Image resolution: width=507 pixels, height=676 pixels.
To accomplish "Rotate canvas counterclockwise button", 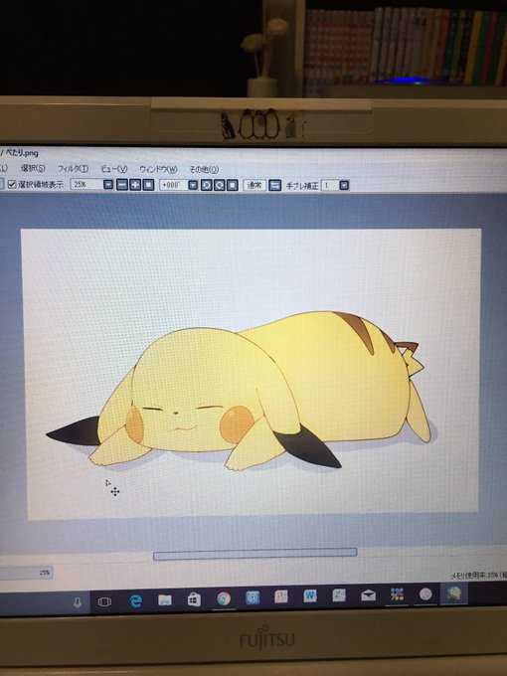I will pos(207,185).
